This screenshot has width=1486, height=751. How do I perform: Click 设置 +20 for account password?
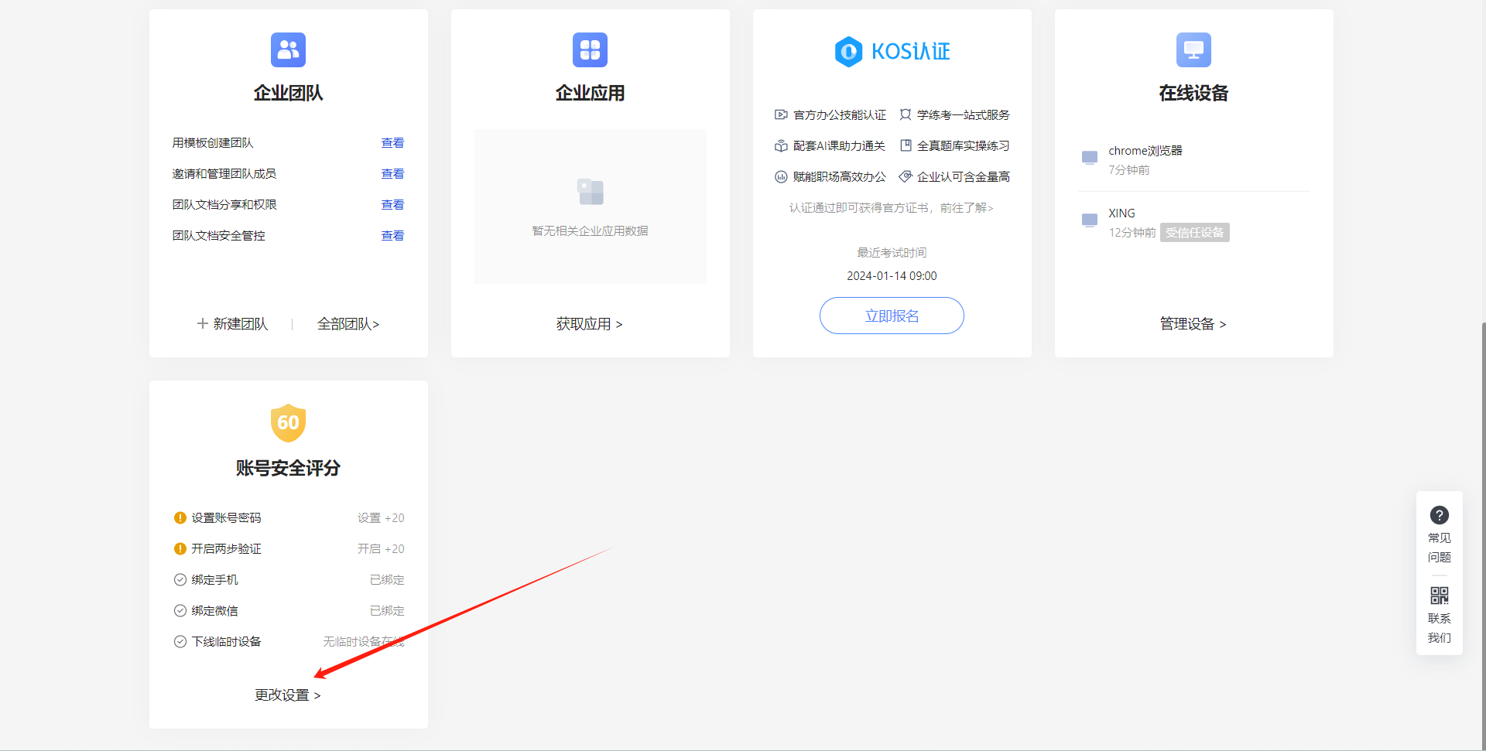[x=381, y=518]
